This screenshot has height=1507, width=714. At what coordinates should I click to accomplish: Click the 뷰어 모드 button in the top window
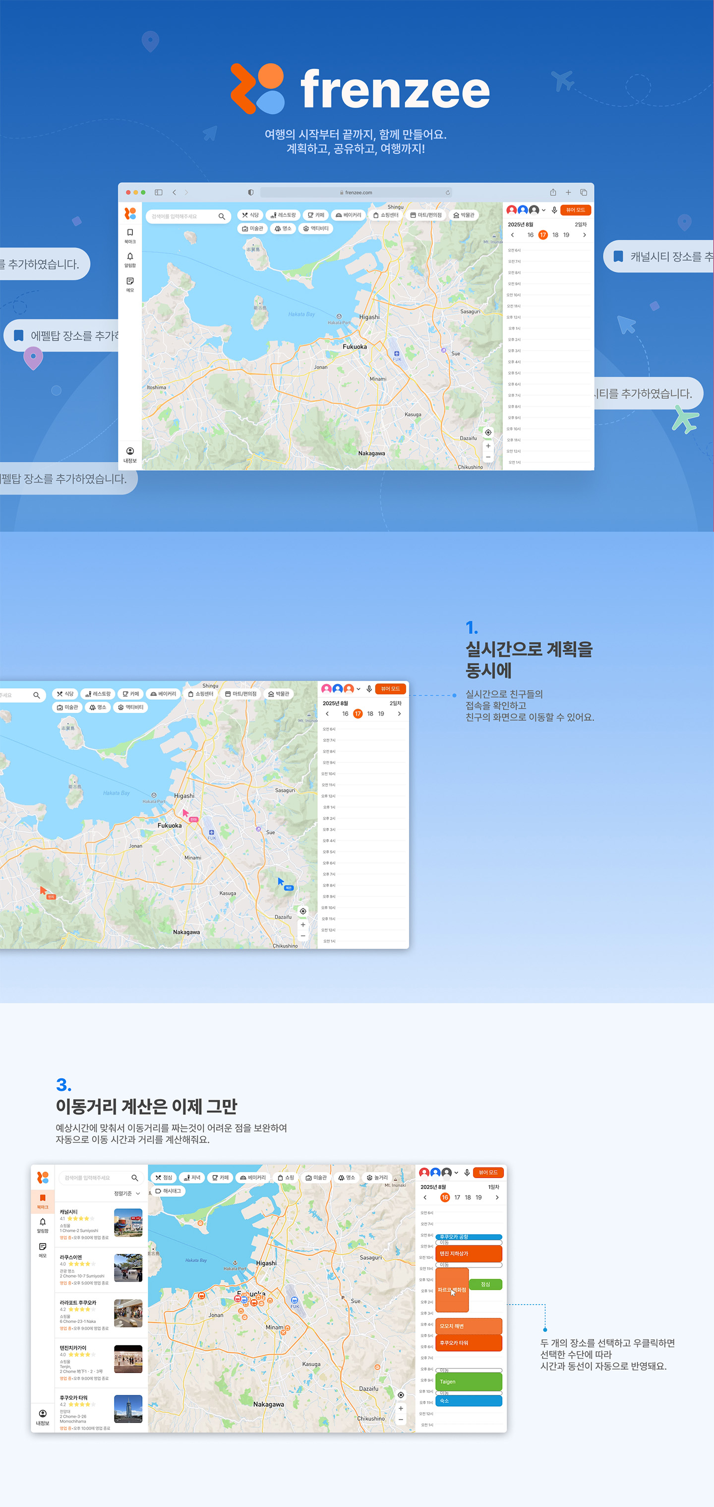tap(575, 210)
